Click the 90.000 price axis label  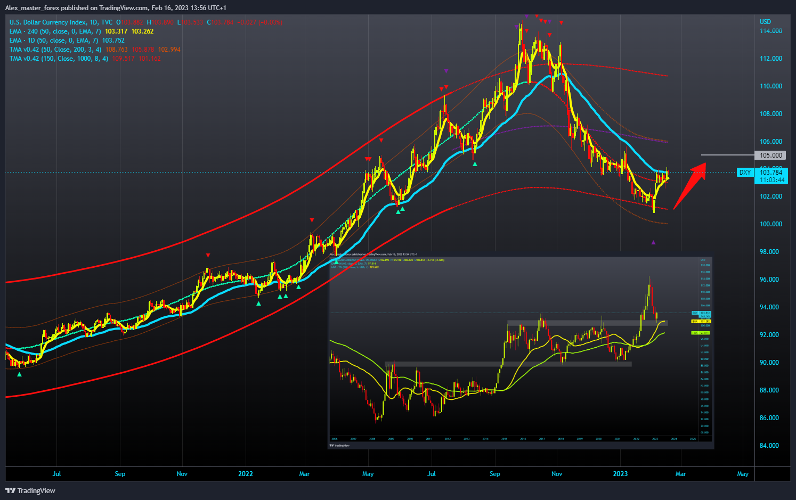tap(769, 363)
